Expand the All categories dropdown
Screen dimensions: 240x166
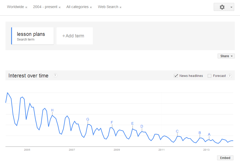[x=79, y=7]
